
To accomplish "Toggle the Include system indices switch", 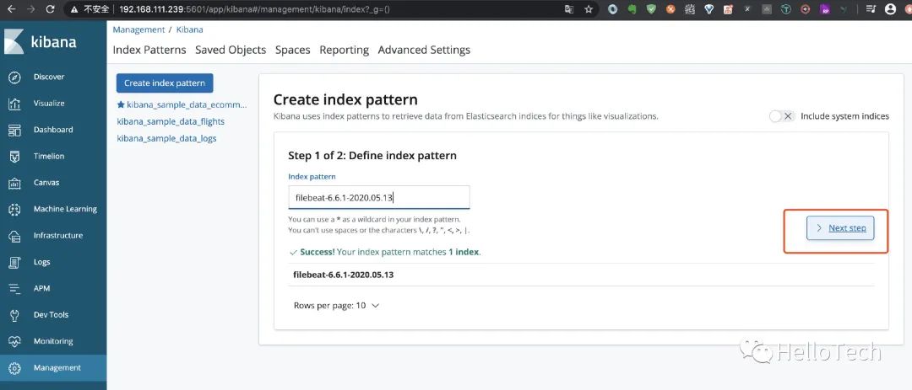I will (x=781, y=116).
